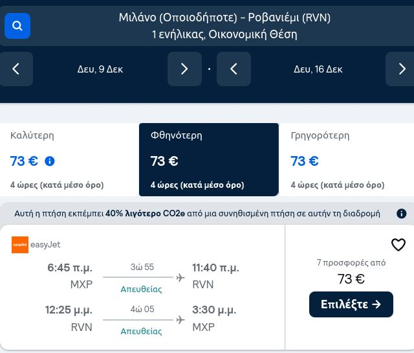Click the Δευ, 16 Δεκ return date
The width and height of the screenshot is (414, 353).
[318, 69]
